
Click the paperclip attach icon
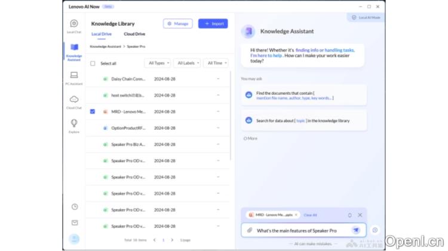click(x=250, y=230)
